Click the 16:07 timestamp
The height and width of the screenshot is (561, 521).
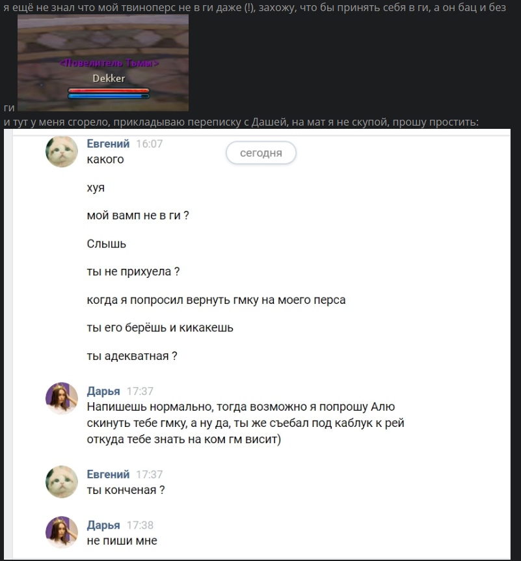click(149, 144)
